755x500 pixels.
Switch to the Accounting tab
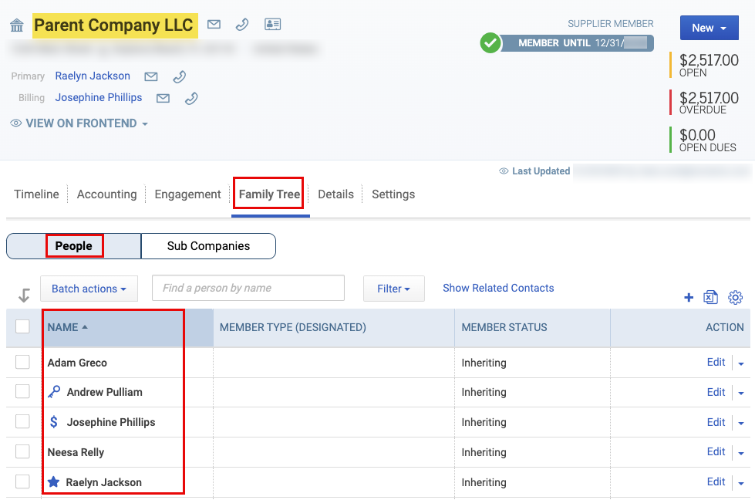(107, 194)
